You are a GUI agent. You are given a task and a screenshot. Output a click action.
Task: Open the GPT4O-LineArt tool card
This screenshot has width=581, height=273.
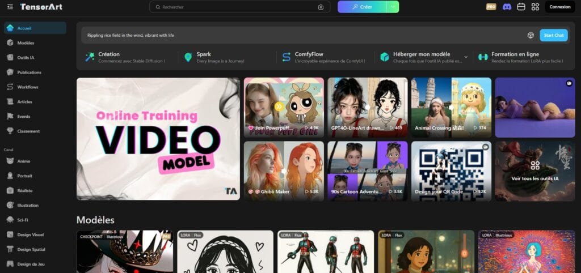(368, 108)
